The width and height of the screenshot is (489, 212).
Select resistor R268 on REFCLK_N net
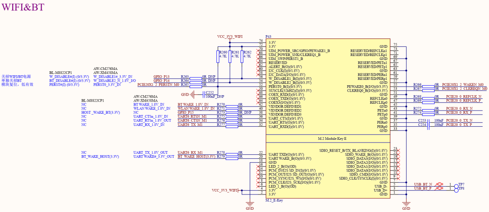tap(428, 98)
